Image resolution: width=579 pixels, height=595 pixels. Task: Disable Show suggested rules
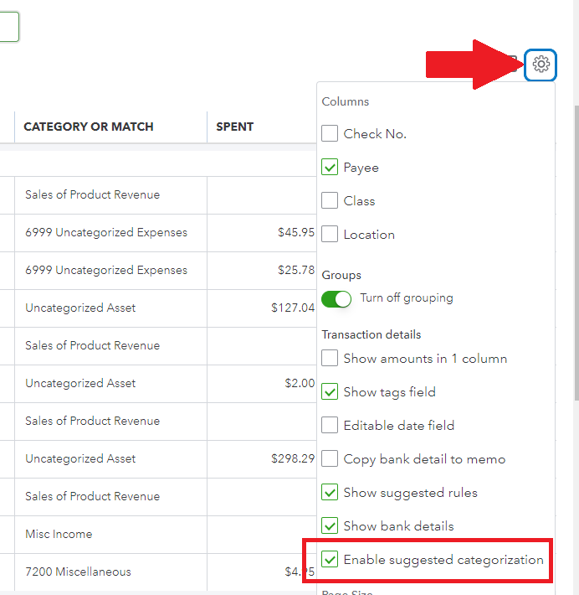click(330, 493)
